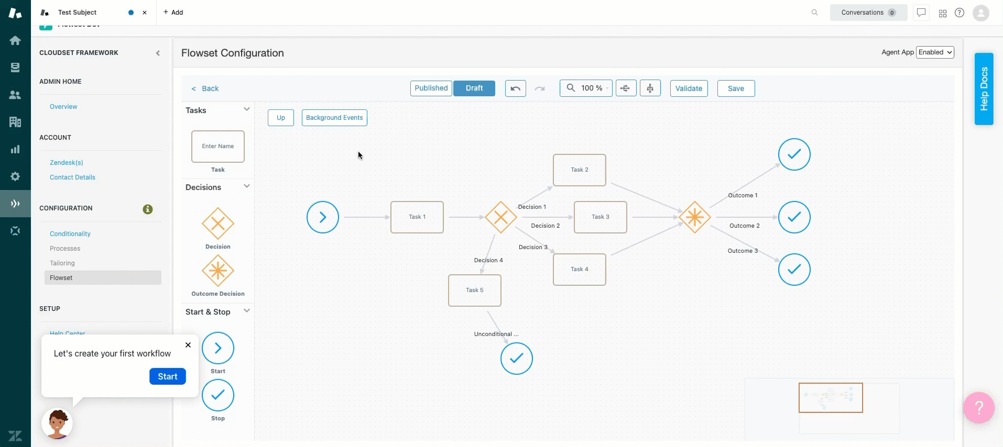Click the search magnifier in top bar
The height and width of the screenshot is (447, 1003).
[814, 13]
